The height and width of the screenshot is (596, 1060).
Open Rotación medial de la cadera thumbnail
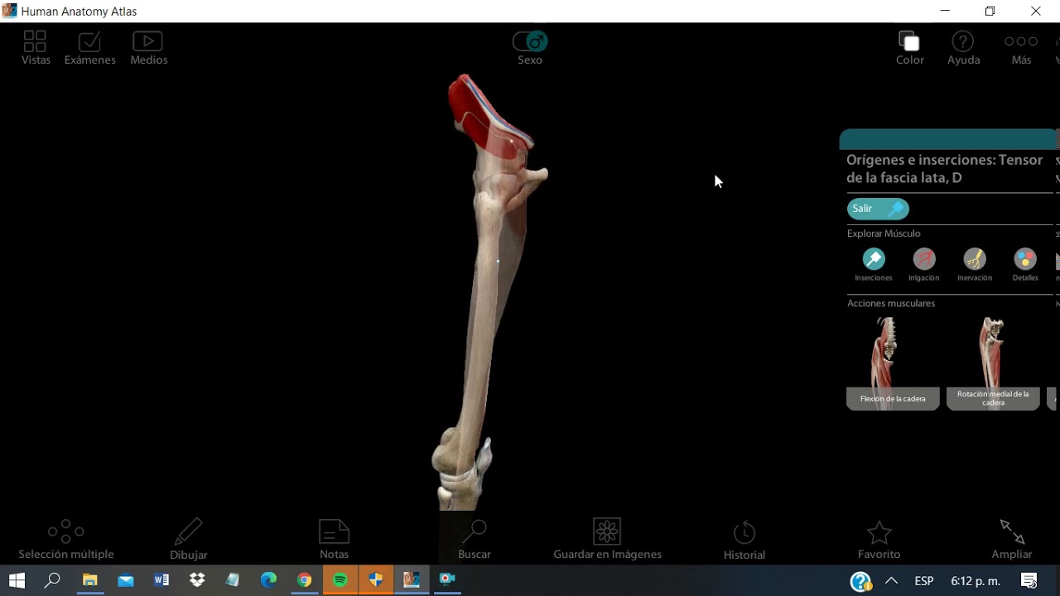click(x=993, y=363)
